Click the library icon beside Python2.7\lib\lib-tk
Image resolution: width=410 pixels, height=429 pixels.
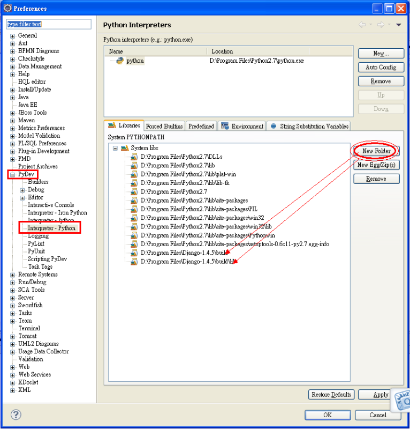tap(134, 183)
